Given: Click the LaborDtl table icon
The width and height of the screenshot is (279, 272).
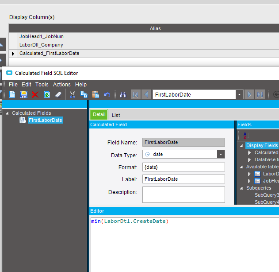Looking at the screenshot, I should click(x=257, y=174).
